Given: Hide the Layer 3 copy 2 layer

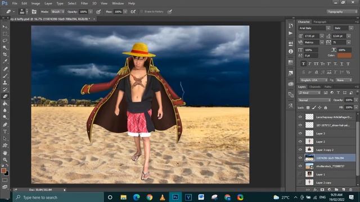Looking at the screenshot, I should coord(300,150).
